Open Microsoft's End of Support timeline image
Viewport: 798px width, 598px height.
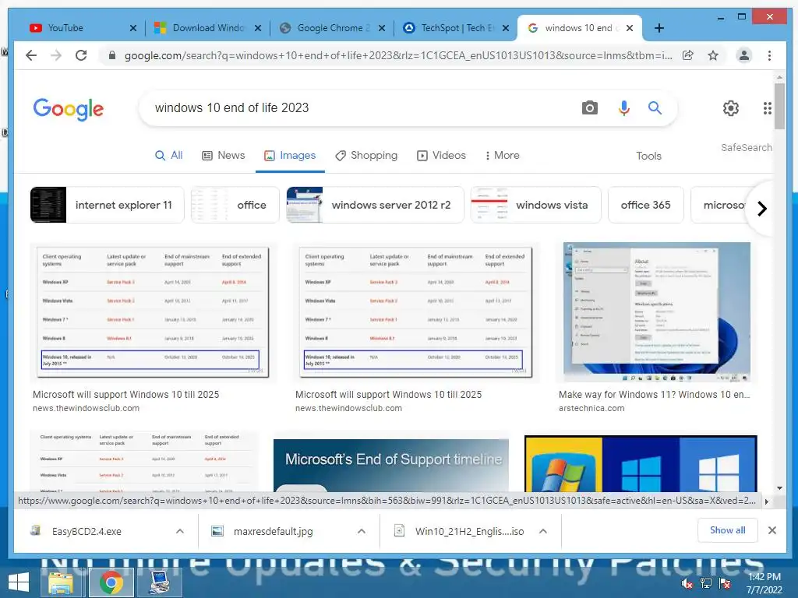click(391, 464)
